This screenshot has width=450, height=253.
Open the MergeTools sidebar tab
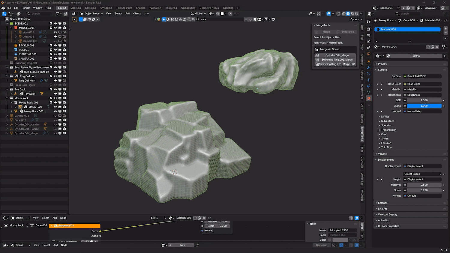(x=362, y=134)
